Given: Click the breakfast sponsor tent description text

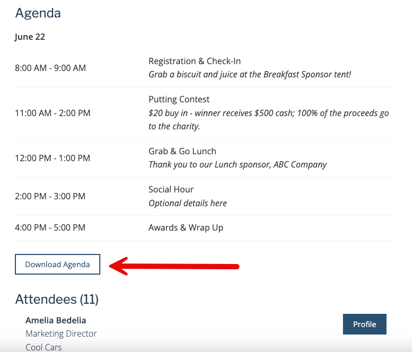Looking at the screenshot, I should [x=250, y=75].
